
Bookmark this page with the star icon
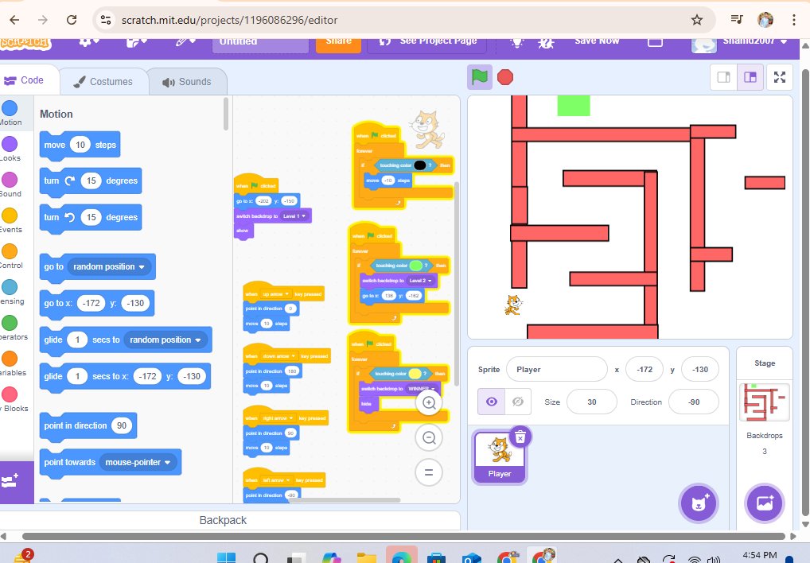pyautogui.click(x=697, y=20)
